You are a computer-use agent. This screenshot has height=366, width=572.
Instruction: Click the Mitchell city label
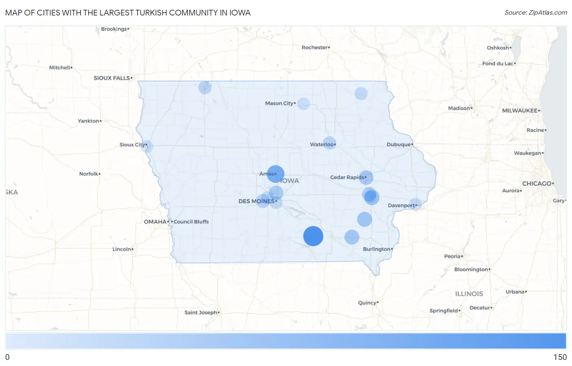tap(60, 68)
